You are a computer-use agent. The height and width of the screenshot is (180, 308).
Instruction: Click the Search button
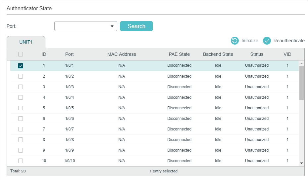[136, 26]
